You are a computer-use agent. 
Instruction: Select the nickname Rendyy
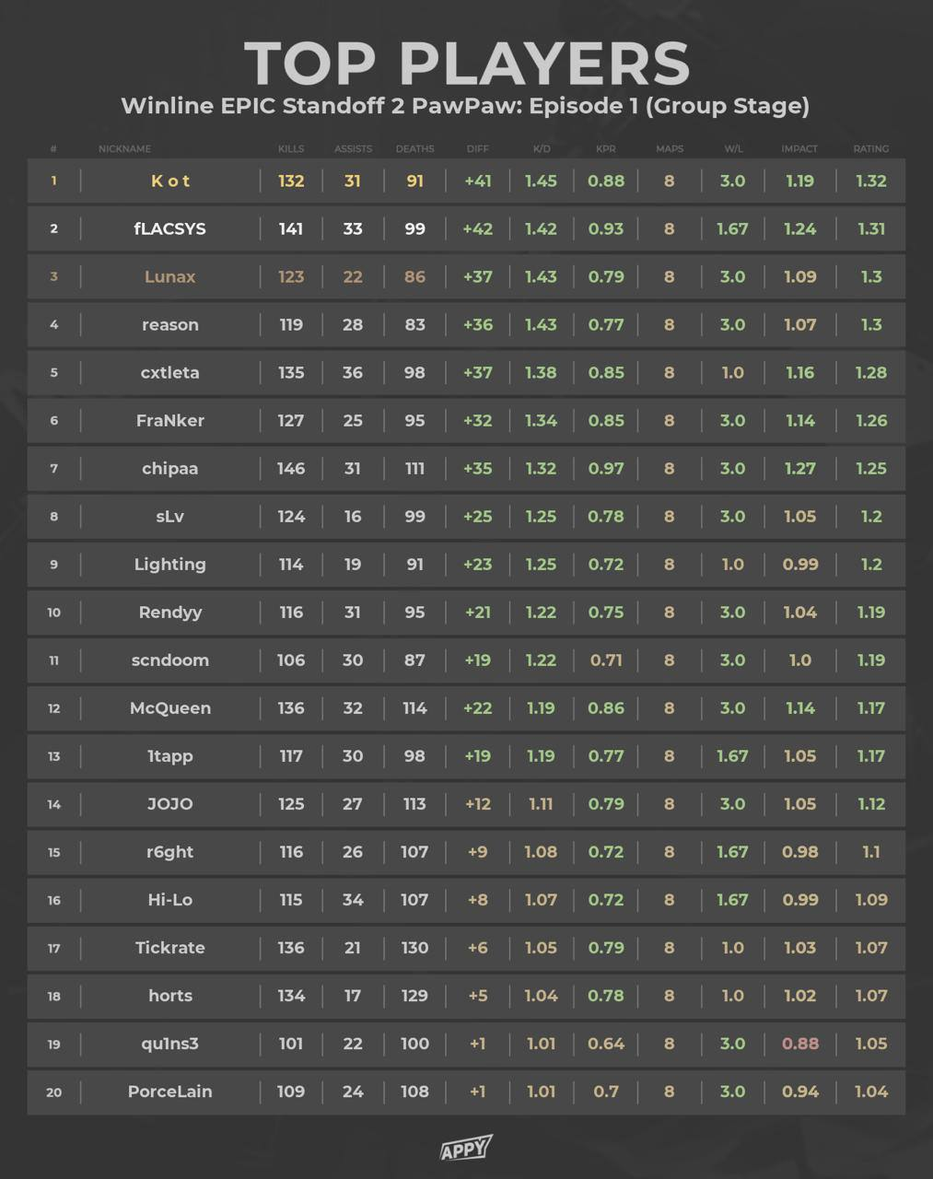pyautogui.click(x=170, y=612)
